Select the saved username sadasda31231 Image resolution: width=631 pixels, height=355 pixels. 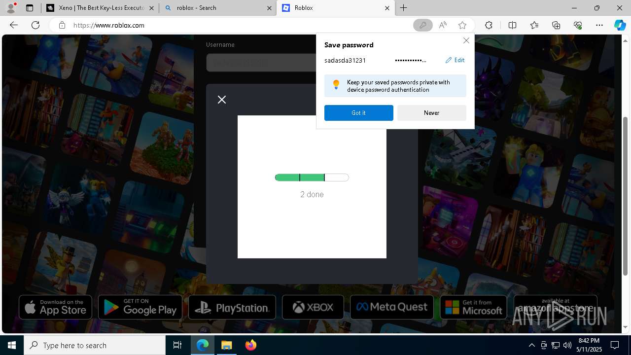coord(345,60)
